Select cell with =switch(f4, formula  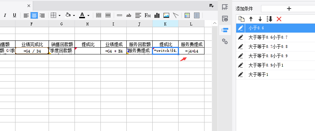point(165,51)
